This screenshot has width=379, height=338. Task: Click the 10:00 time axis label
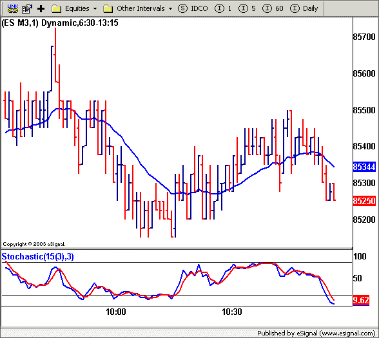[x=116, y=312]
